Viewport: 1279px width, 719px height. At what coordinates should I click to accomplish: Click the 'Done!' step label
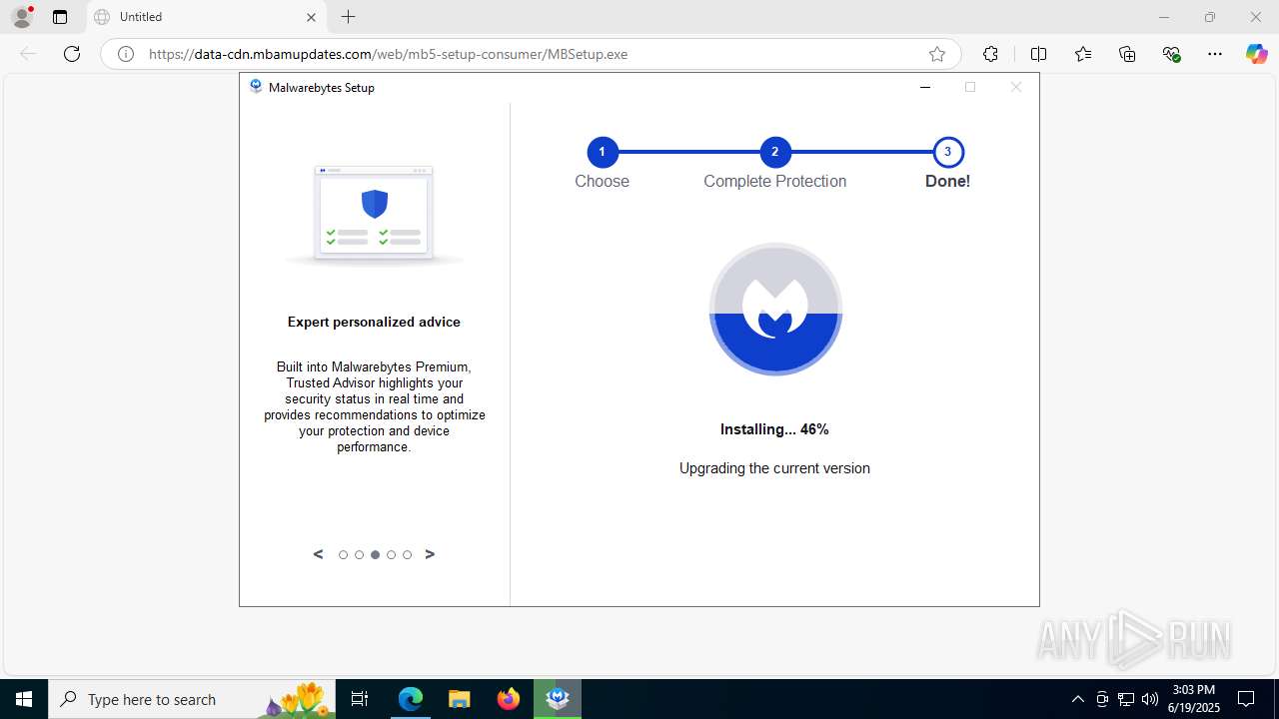(x=947, y=181)
